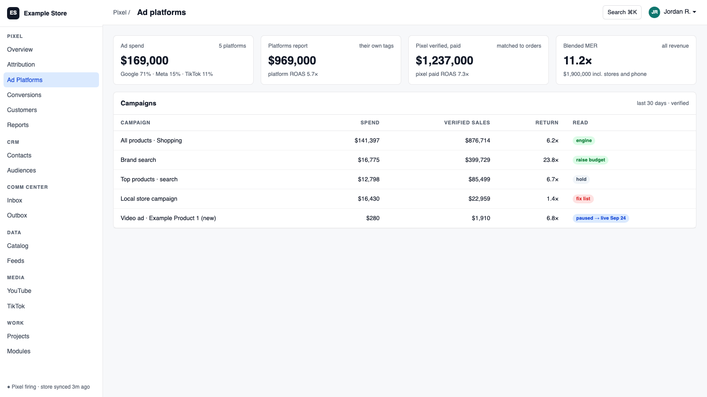
Task: Go to Overview in the sidebar
Action: 51,49
